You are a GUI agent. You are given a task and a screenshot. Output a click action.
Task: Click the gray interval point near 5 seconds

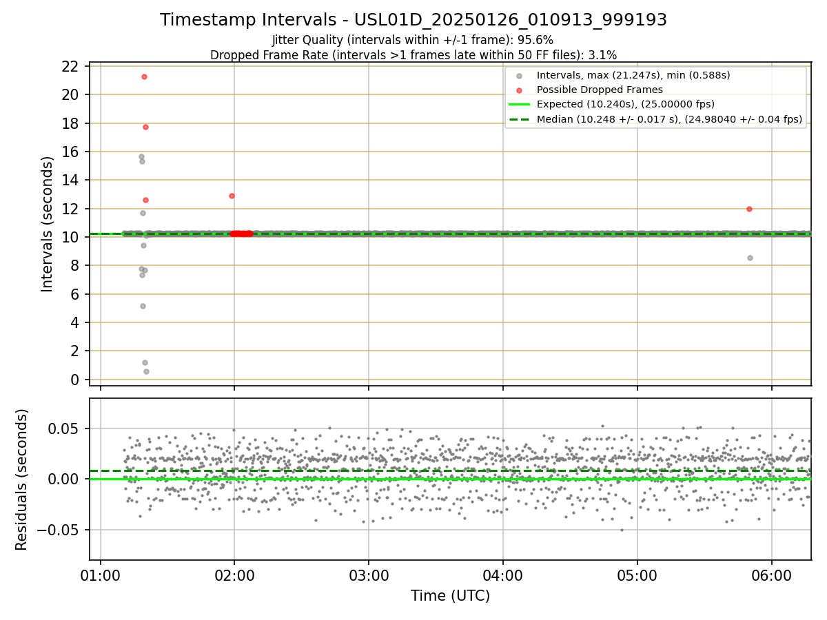tap(143, 306)
